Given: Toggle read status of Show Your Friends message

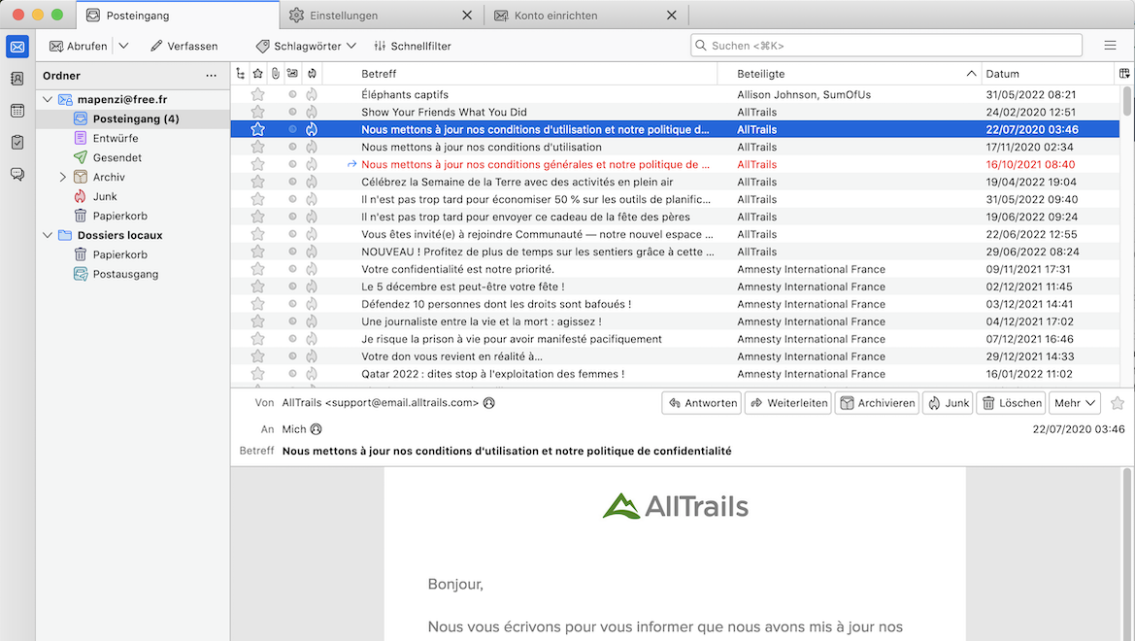Looking at the screenshot, I should pyautogui.click(x=292, y=113).
